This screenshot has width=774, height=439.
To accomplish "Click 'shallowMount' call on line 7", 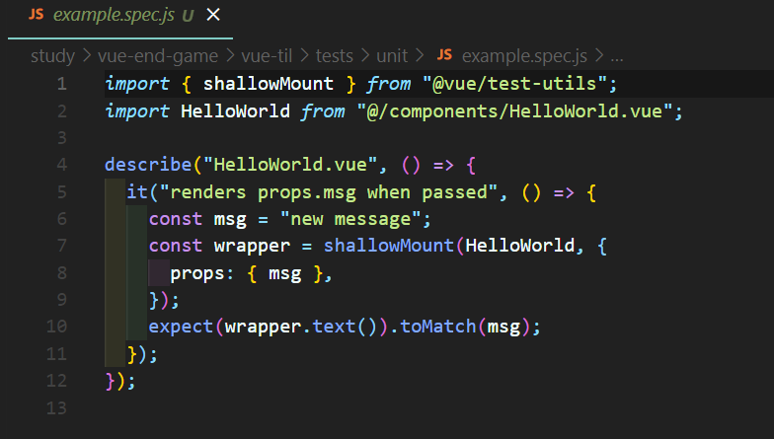I will point(389,245).
